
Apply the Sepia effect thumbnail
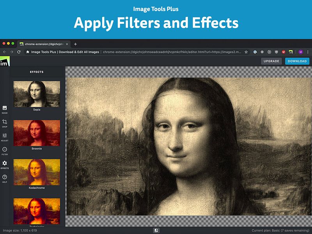37,94
